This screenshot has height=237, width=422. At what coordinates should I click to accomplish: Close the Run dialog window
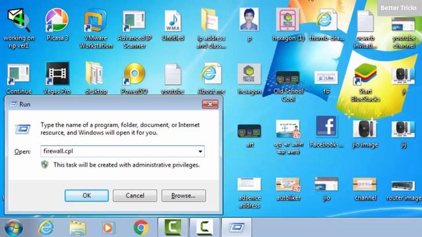click(210, 104)
